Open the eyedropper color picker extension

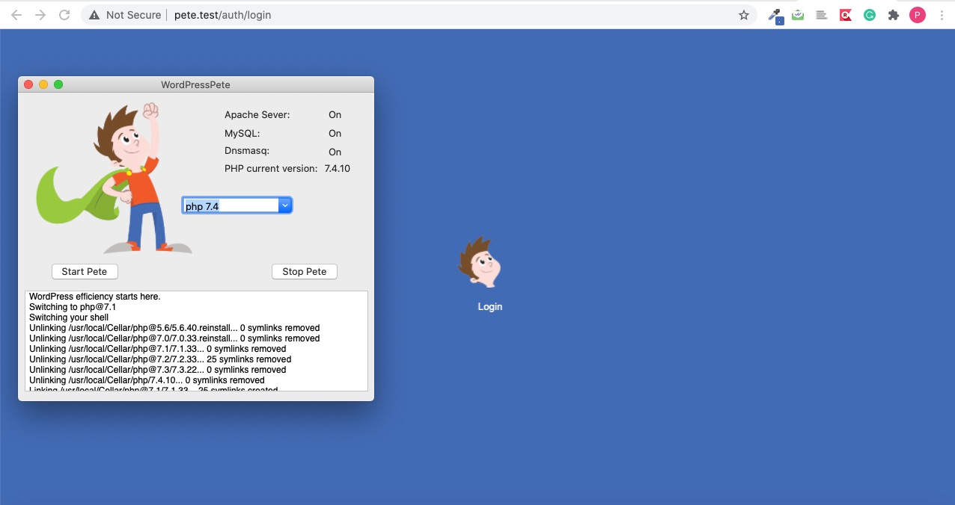click(775, 15)
